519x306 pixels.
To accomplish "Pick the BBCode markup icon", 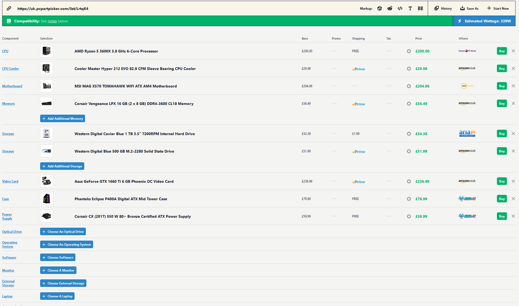I will pyautogui.click(x=420, y=8).
